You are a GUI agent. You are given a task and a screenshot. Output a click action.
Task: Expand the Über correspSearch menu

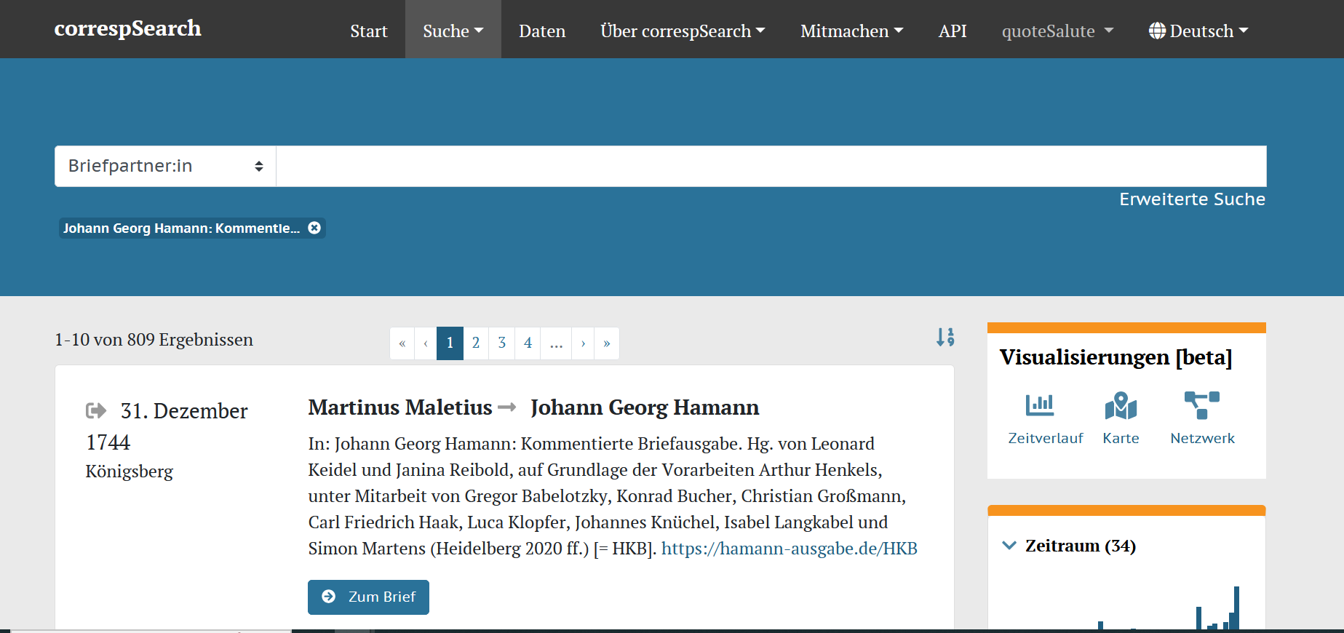(683, 31)
